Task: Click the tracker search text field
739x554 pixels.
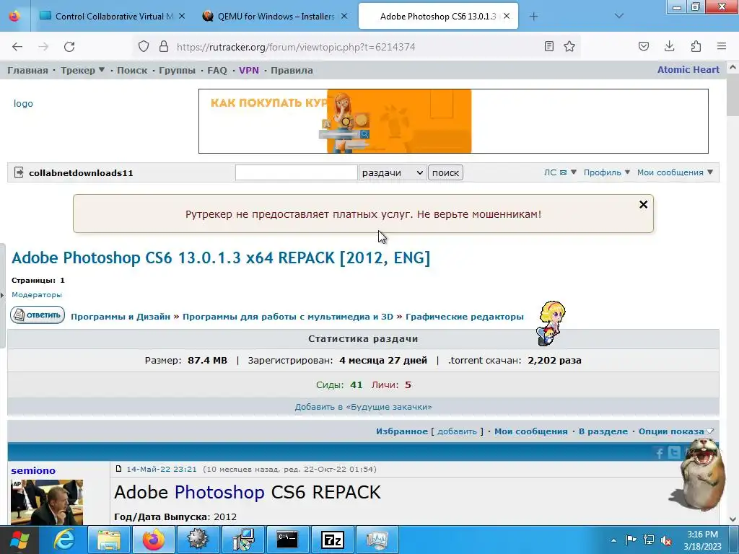Action: tap(297, 172)
